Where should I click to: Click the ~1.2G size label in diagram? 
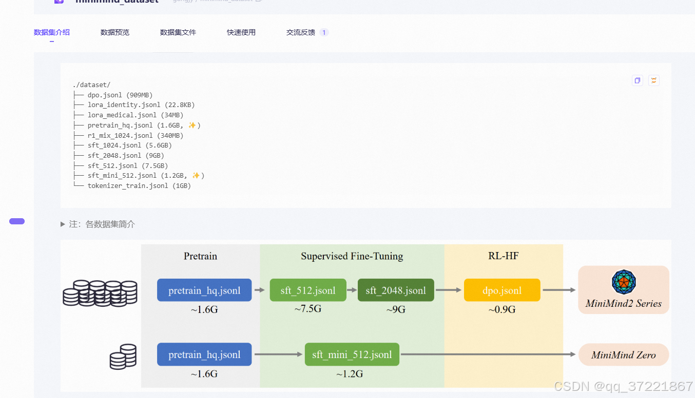point(350,374)
